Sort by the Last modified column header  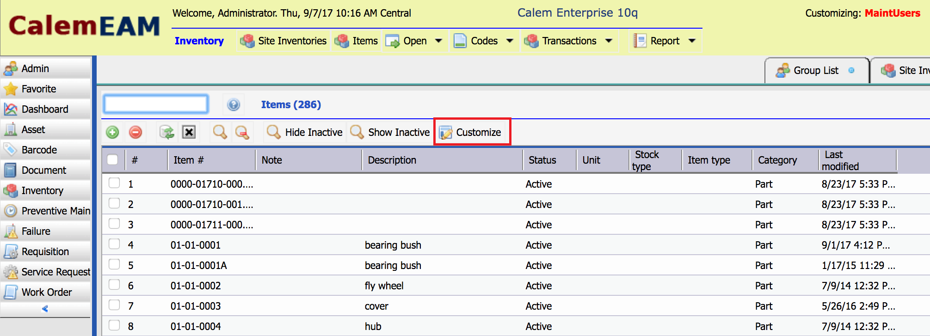click(857, 160)
